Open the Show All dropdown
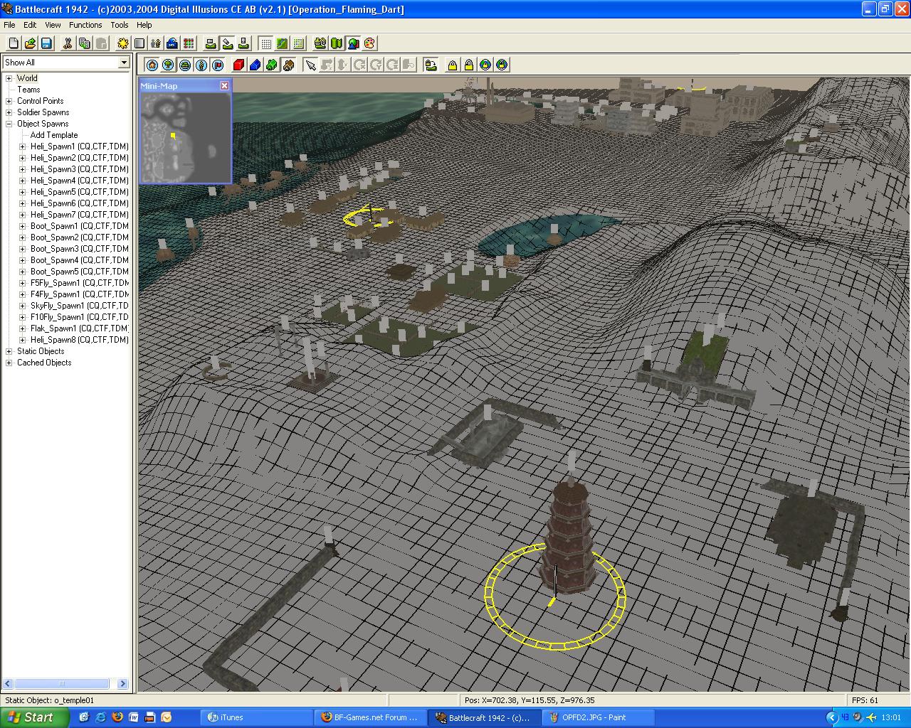Viewport: 911px width, 728px height. click(x=124, y=63)
